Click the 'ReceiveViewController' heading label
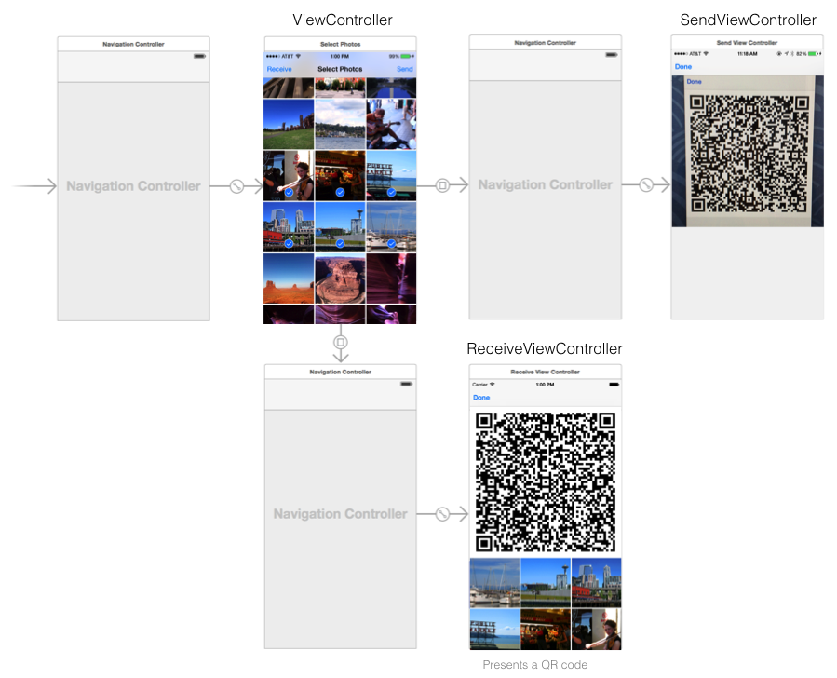 coord(545,349)
